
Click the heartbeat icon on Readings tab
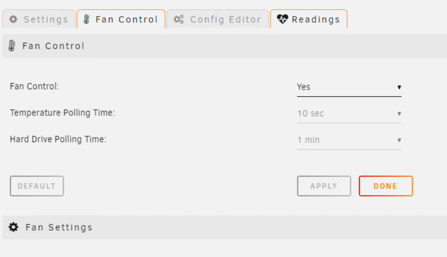tap(282, 19)
